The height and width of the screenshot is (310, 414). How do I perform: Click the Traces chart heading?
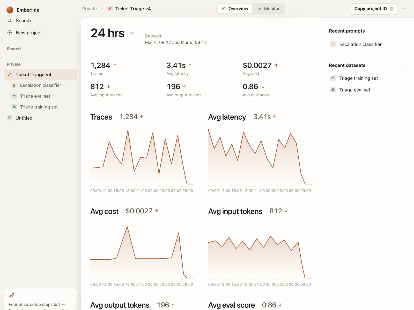(101, 117)
